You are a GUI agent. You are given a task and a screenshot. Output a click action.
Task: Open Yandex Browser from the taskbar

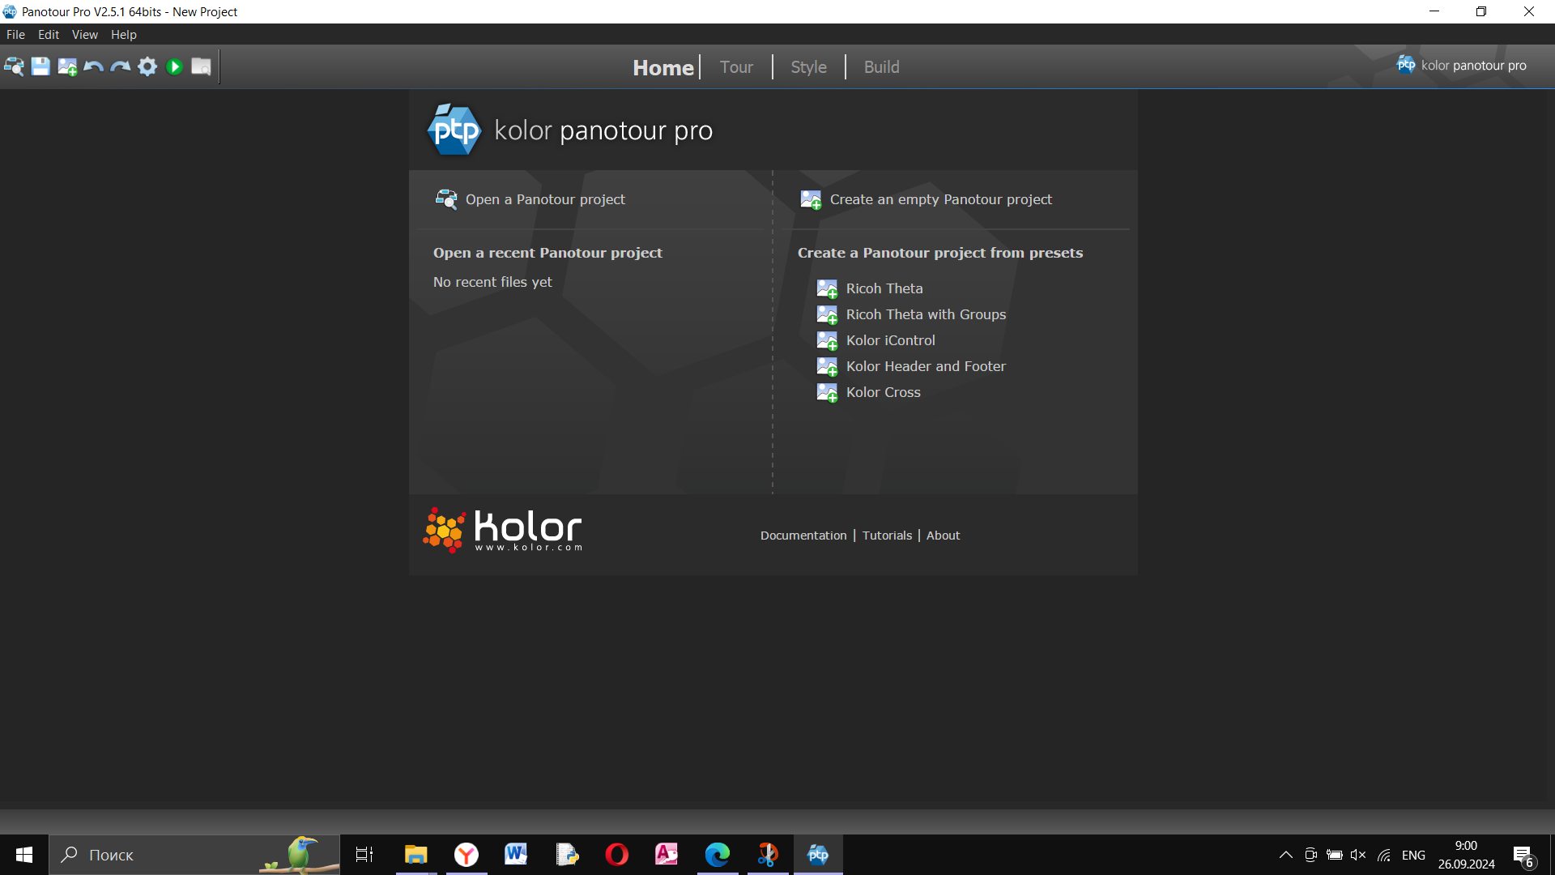point(466,855)
